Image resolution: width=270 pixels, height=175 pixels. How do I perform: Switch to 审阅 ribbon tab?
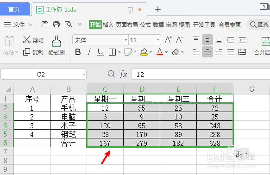pyautogui.click(x=171, y=25)
